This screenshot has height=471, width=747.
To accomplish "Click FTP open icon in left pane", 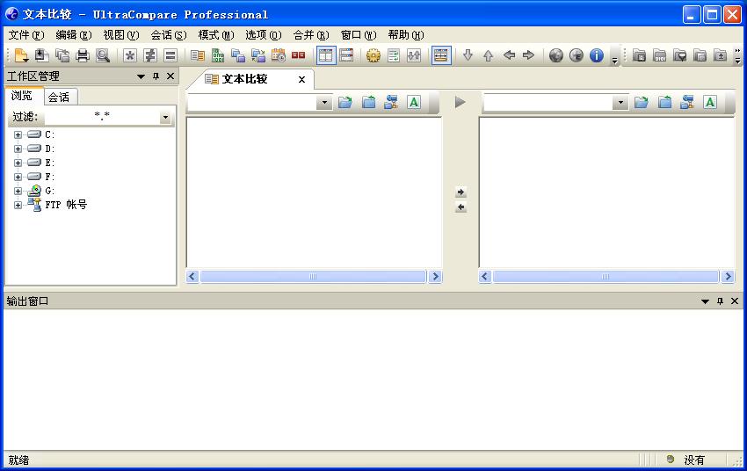I will 391,102.
